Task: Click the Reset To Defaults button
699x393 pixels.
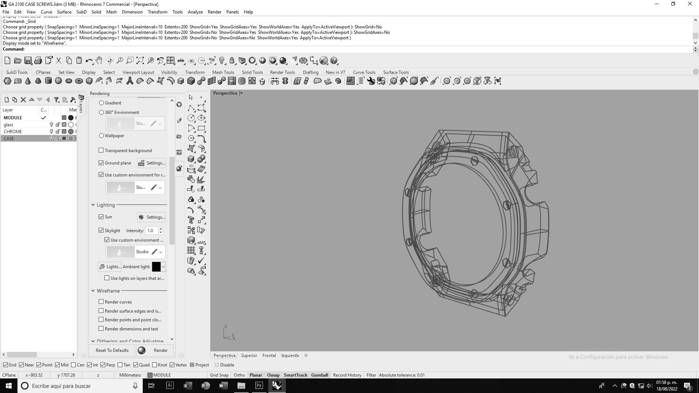Action: 112,350
